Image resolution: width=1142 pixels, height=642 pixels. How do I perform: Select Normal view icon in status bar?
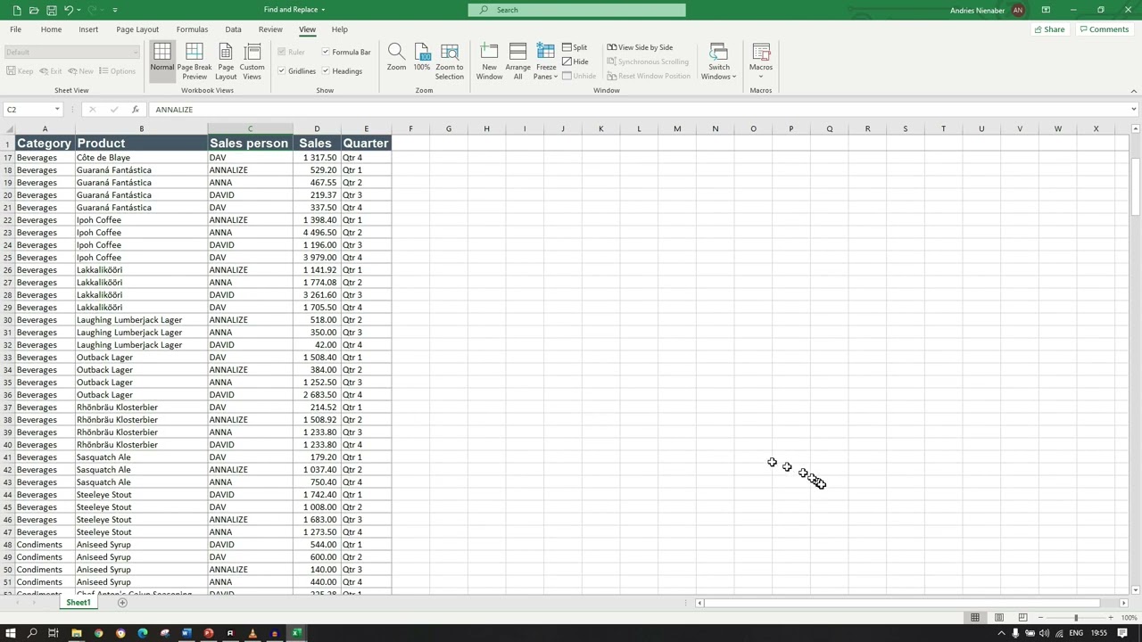point(975,617)
